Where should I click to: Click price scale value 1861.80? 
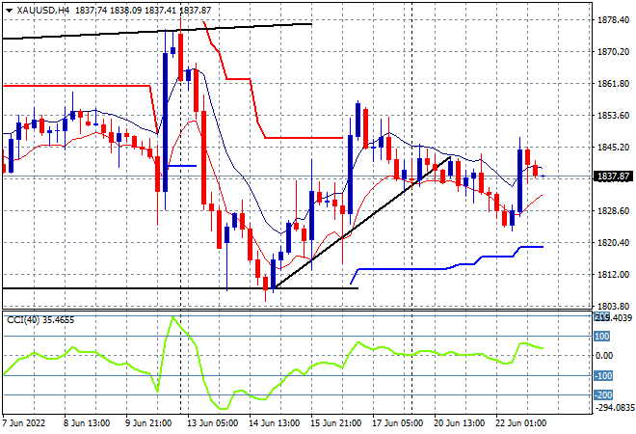coord(613,83)
